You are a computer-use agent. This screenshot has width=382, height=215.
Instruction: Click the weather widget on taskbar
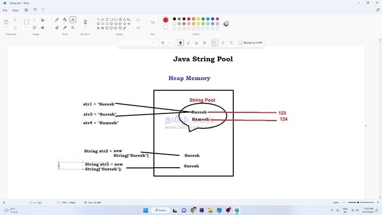(x=11, y=210)
